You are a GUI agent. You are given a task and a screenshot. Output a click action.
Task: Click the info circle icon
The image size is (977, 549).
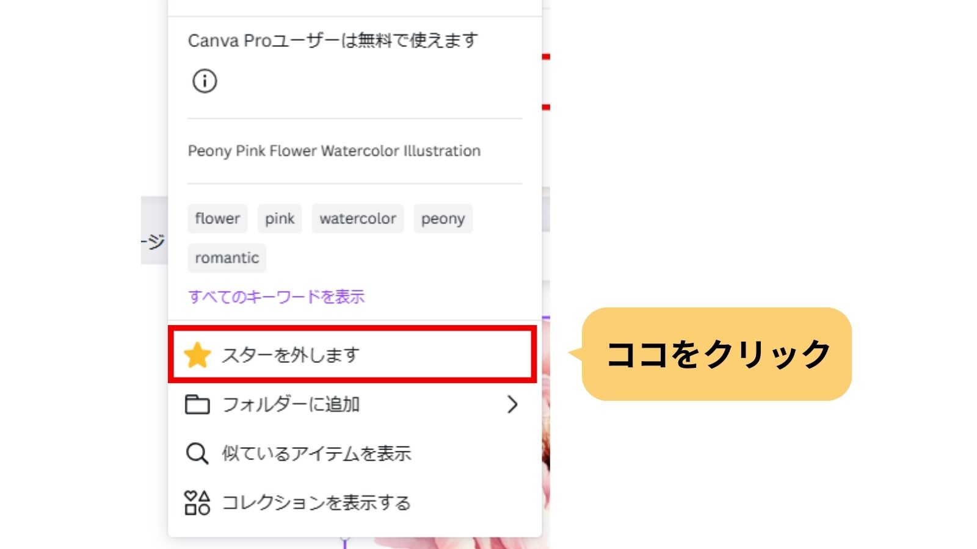pyautogui.click(x=205, y=81)
